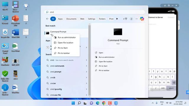Expand the 'cmder' suggestion chevron
The width and height of the screenshot is (189, 106).
tap(87, 83)
